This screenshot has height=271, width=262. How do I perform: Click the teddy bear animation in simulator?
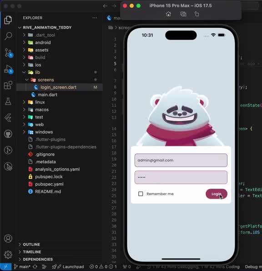click(181, 116)
